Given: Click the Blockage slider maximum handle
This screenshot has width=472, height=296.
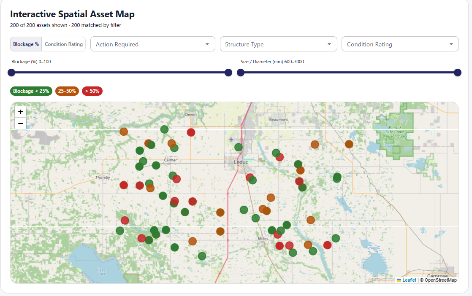Looking at the screenshot, I should [x=228, y=73].
